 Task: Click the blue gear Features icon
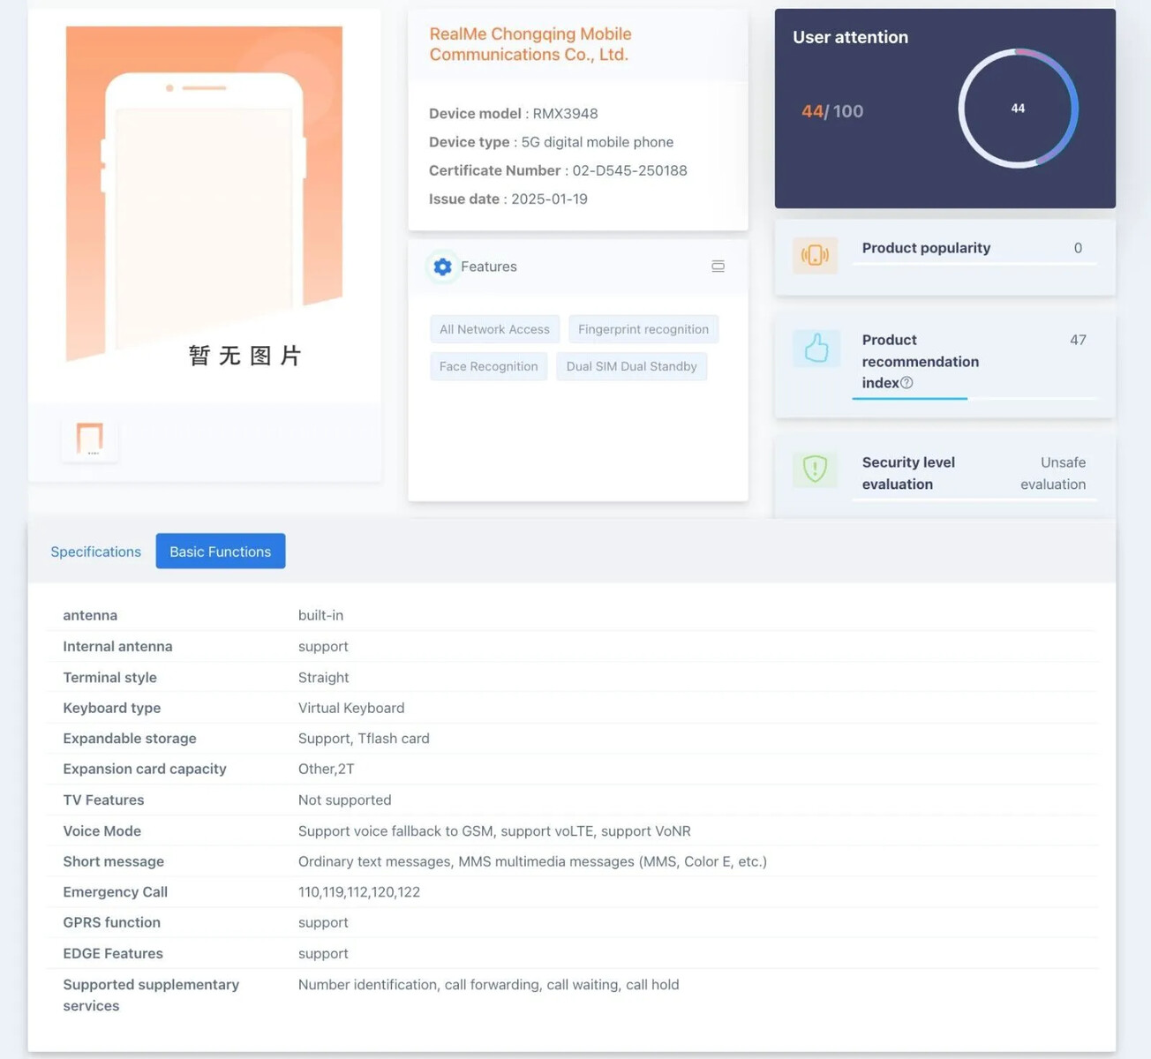coord(443,267)
